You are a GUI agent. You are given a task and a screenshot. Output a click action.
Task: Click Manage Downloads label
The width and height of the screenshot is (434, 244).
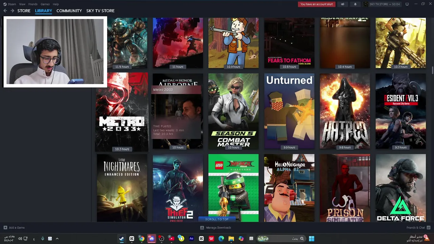click(x=218, y=228)
